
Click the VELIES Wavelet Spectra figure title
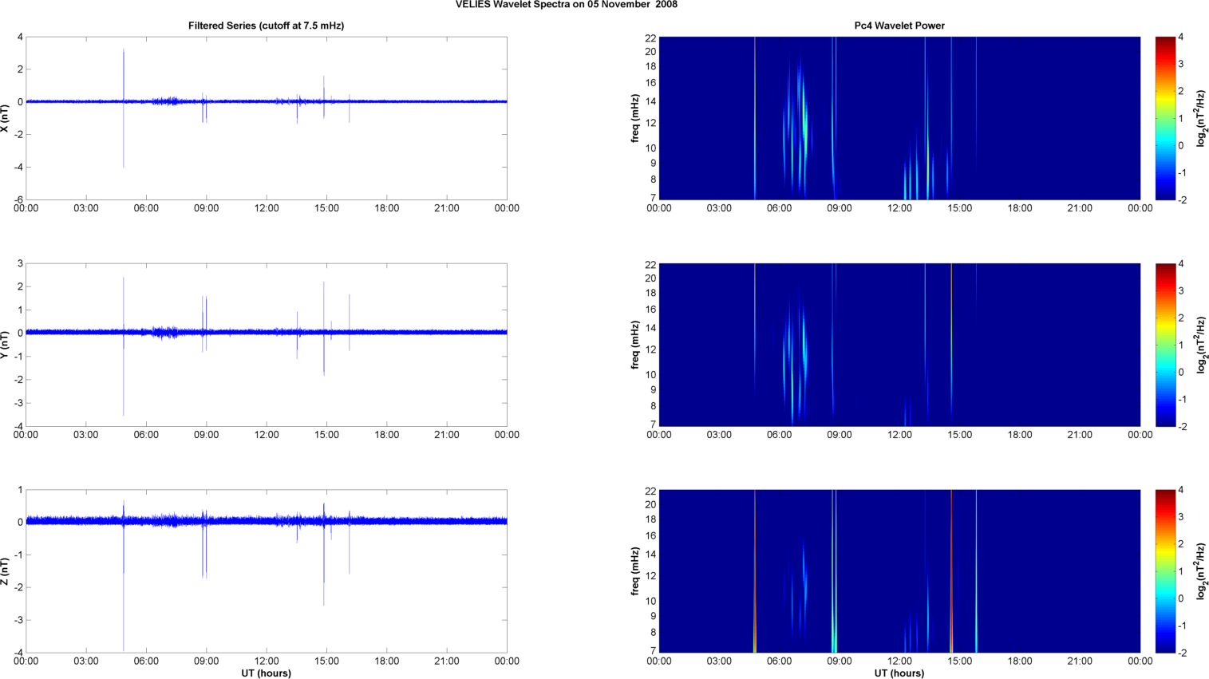pos(566,5)
